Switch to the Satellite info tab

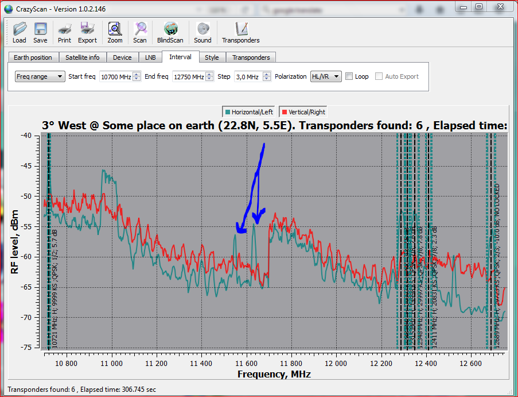click(x=82, y=57)
